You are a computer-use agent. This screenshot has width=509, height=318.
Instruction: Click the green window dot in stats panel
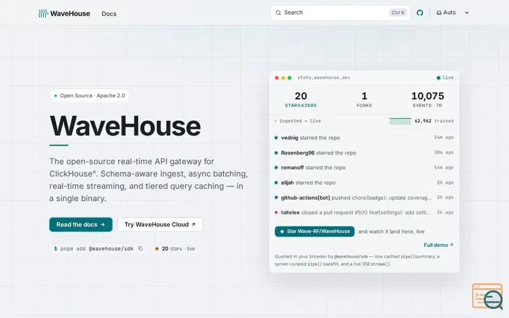pos(289,78)
